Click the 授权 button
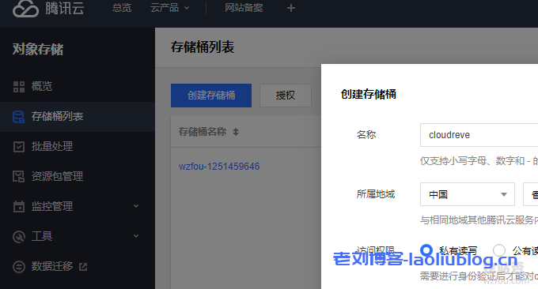The image size is (538, 289). point(286,96)
